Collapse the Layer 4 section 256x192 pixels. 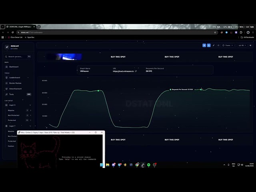pos(30,105)
